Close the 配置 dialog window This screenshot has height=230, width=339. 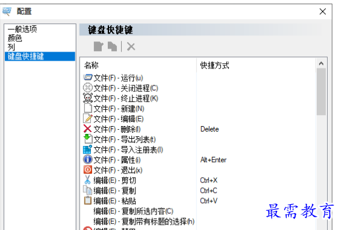point(323,11)
